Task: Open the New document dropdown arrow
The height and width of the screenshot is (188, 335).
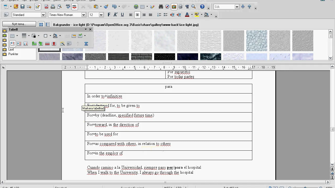Action: point(10,7)
